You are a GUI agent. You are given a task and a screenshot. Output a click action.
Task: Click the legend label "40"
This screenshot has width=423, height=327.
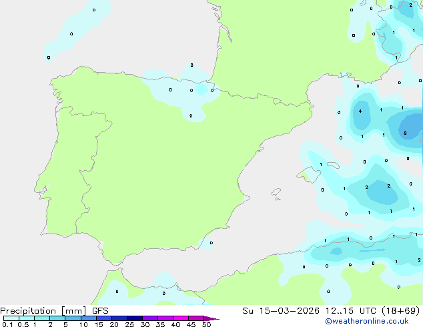175,324
